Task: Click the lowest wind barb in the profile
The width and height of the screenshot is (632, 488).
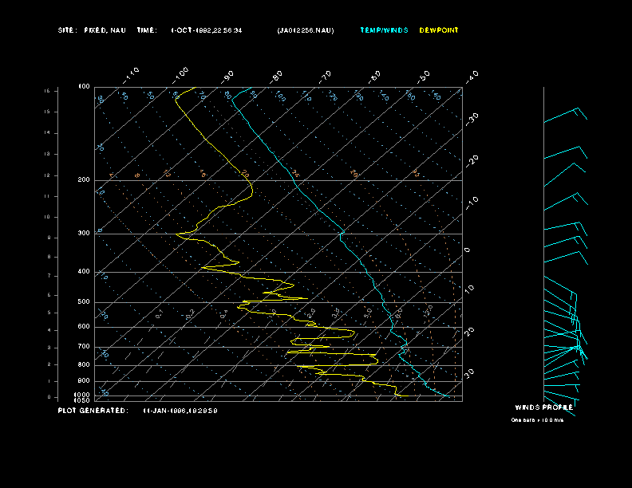Action: [x=561, y=396]
